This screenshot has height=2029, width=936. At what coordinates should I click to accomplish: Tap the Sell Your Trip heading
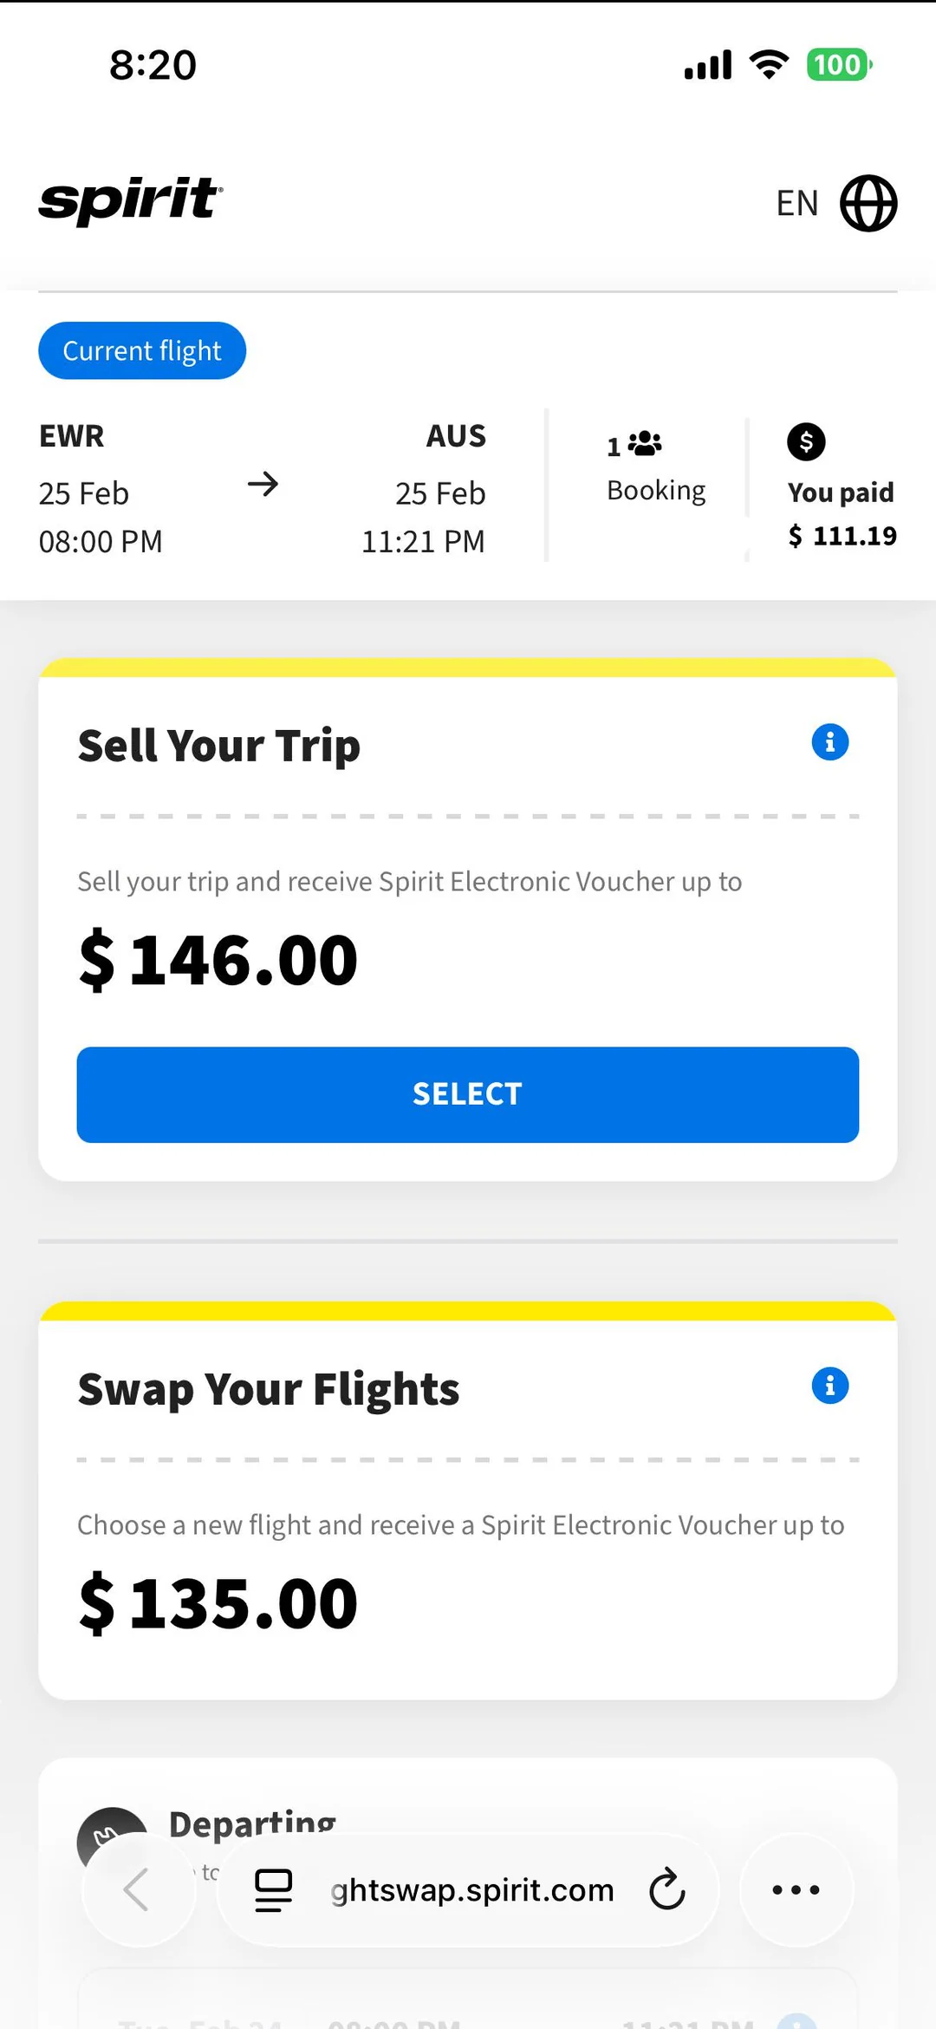tap(219, 746)
